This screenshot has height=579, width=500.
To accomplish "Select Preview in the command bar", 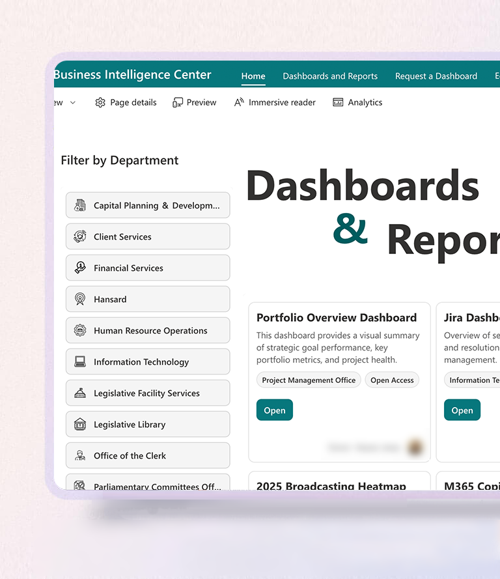I will (195, 102).
